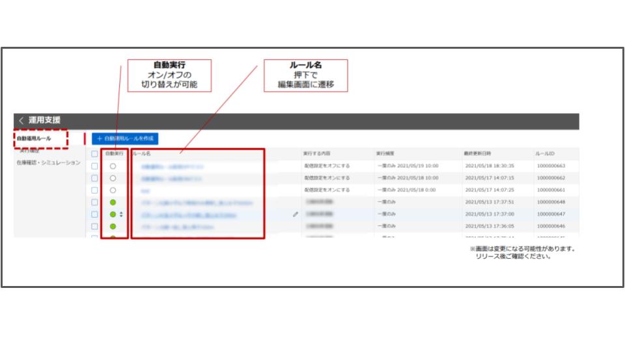Click the rule ID 1000000647

tap(551, 214)
